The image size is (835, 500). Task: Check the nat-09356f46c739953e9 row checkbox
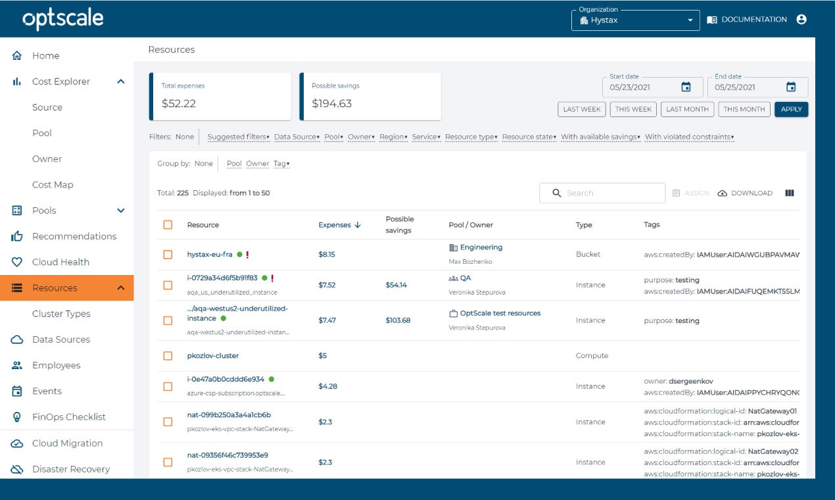pos(168,463)
